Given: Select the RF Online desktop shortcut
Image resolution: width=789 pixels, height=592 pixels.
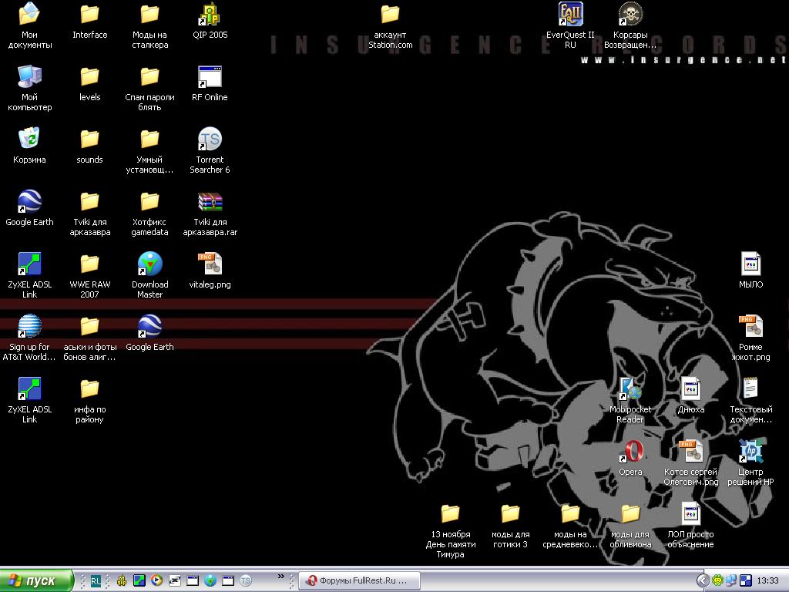Looking at the screenshot, I should (210, 78).
